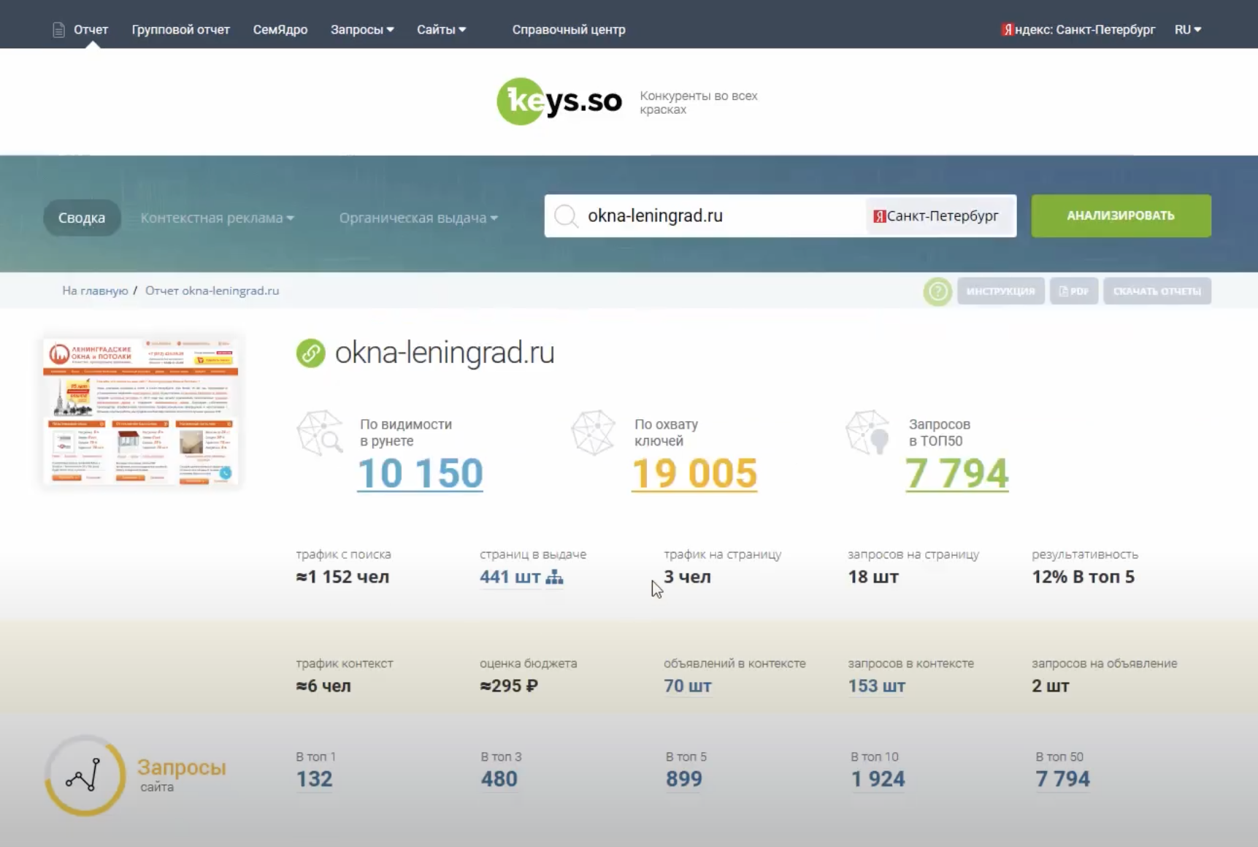The width and height of the screenshot is (1258, 847).
Task: Click the Запросы сайта heading
Action: [x=182, y=775]
